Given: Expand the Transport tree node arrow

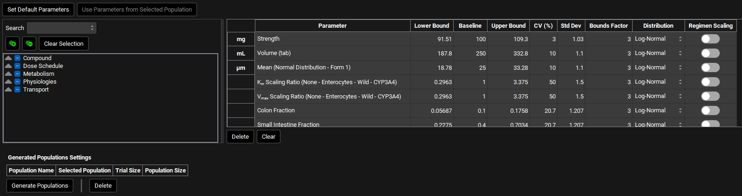Looking at the screenshot, I should [8, 90].
